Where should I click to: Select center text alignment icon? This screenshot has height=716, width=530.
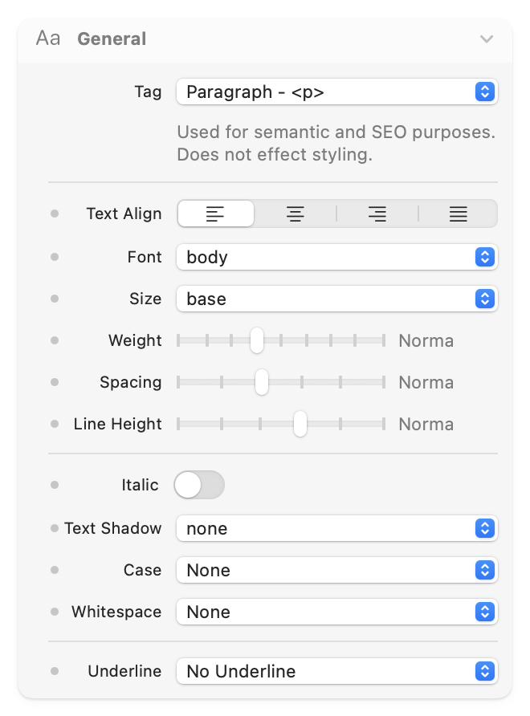(x=296, y=214)
